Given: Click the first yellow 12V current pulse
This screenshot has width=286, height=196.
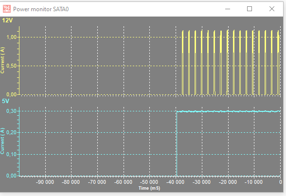Looking at the screenshot, I should 182,63.
